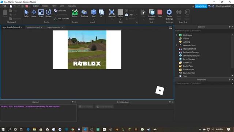Click the share icon in the title ribbon
Viewport: 234px width, 132px height.
click(213, 6)
